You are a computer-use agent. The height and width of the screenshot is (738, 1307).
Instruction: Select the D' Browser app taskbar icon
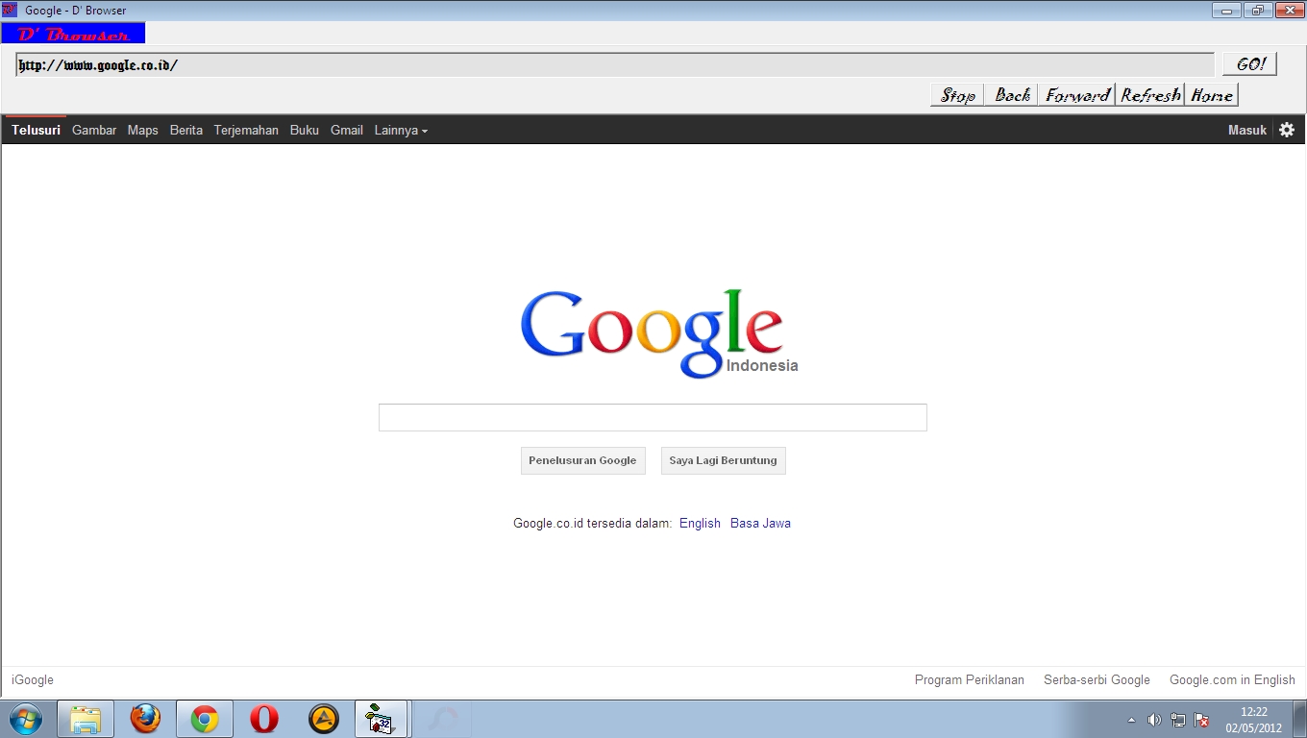coord(382,719)
